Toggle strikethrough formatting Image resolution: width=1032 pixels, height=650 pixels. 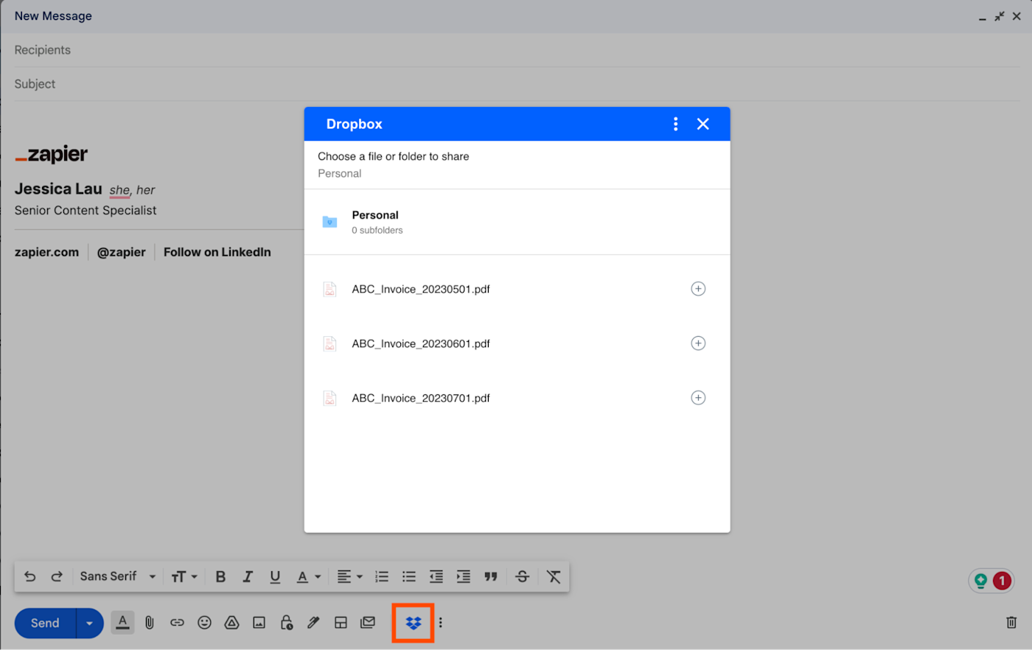pyautogui.click(x=523, y=576)
